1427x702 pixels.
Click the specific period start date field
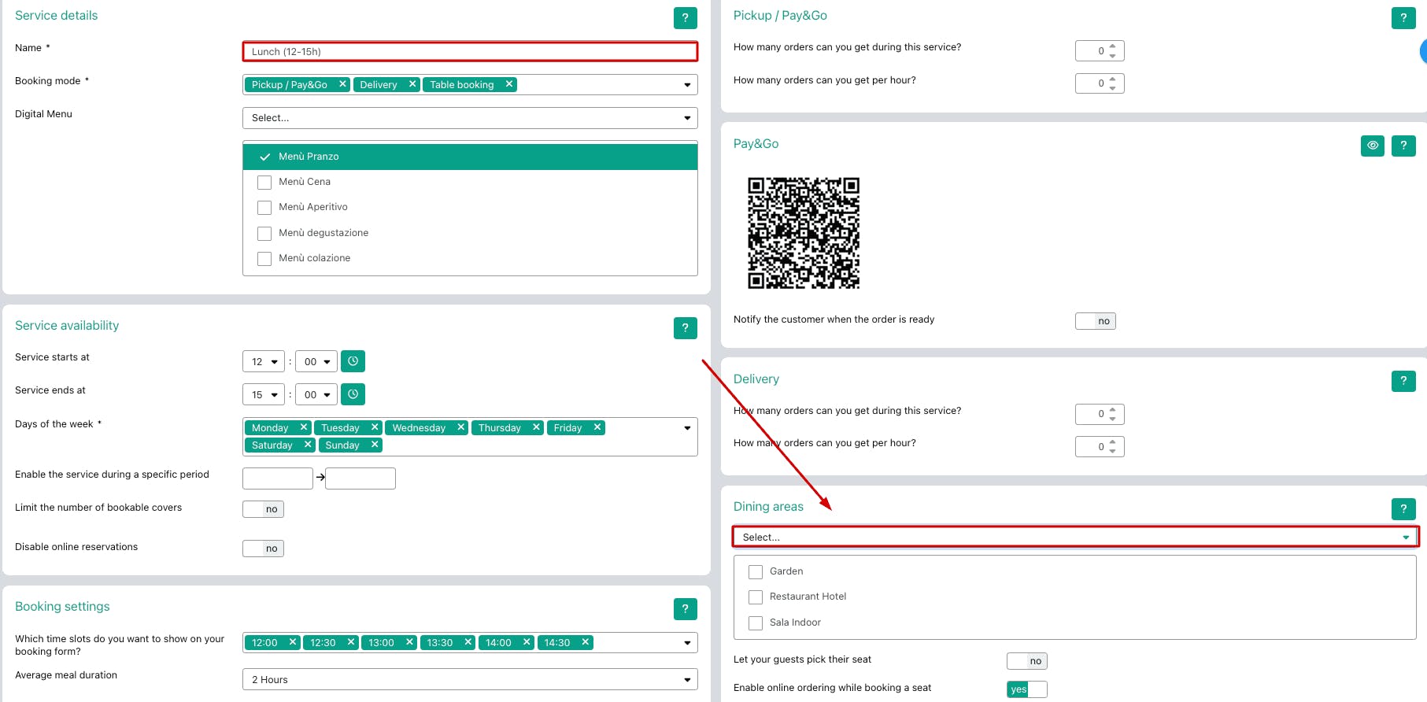point(278,478)
